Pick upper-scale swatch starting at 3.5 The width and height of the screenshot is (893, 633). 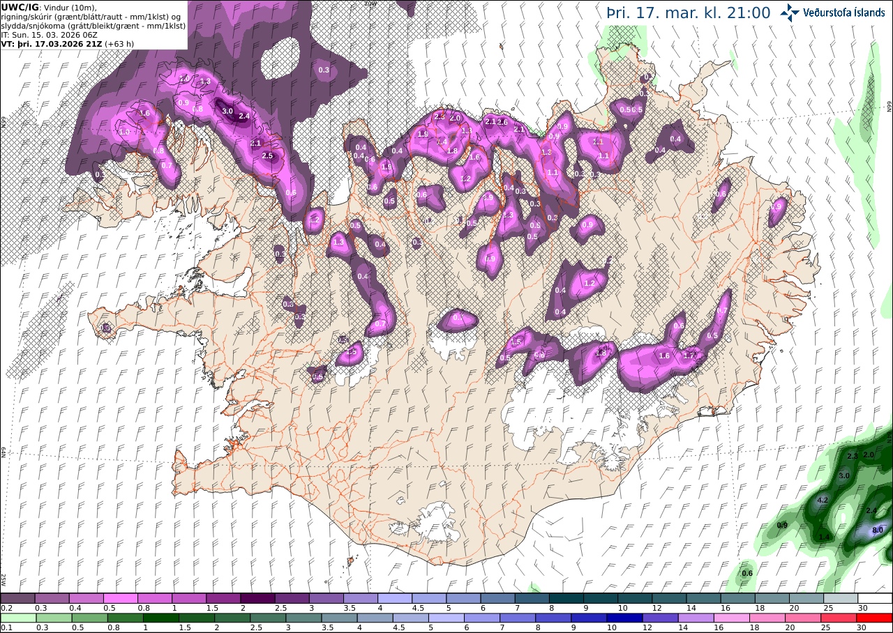click(361, 598)
